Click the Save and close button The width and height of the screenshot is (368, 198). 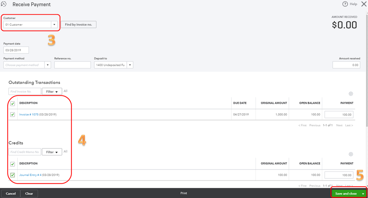(x=346, y=194)
